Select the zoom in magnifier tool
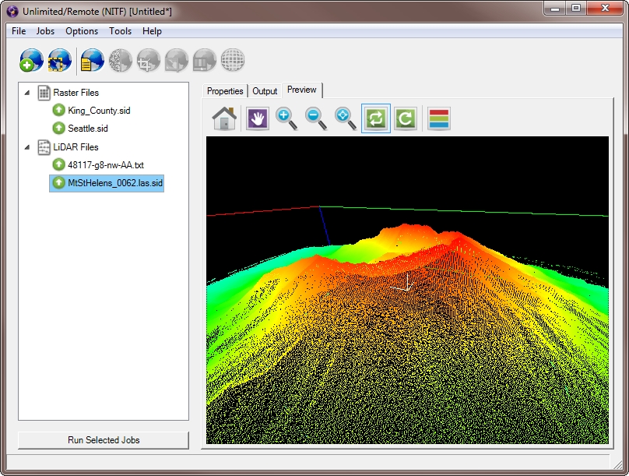Image resolution: width=629 pixels, height=476 pixels. [286, 118]
